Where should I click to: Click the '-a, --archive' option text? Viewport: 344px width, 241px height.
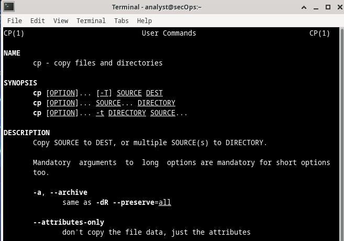60,192
